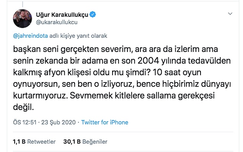243x152 pixels.
Task: Click tweet line starting 'başkan seni gerçekten'
Action: [x=116, y=50]
